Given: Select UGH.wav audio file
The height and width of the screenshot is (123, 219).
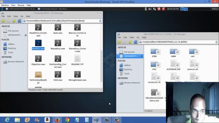Looking at the screenshot, I should coord(58,74).
